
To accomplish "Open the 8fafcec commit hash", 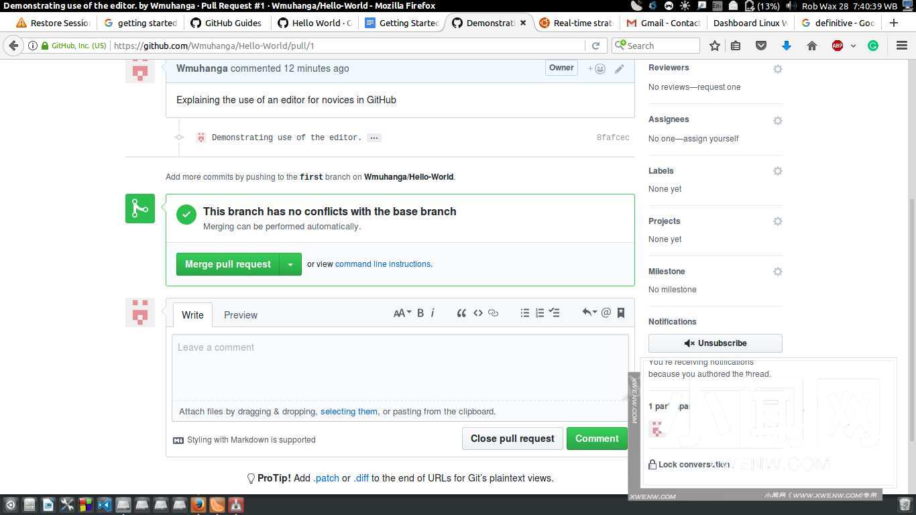I will coord(613,137).
